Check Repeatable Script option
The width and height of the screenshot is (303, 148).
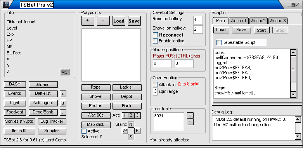[219, 43]
